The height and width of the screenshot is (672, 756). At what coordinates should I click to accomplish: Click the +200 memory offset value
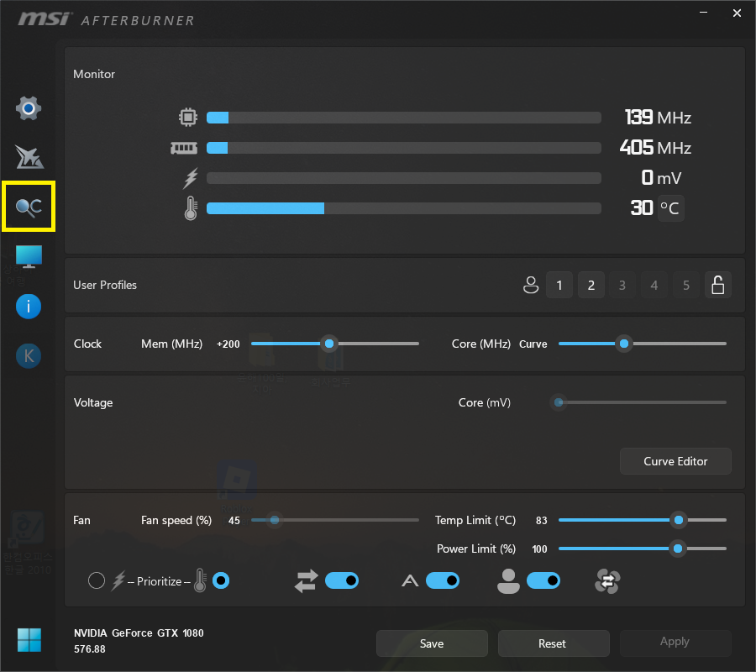point(228,344)
